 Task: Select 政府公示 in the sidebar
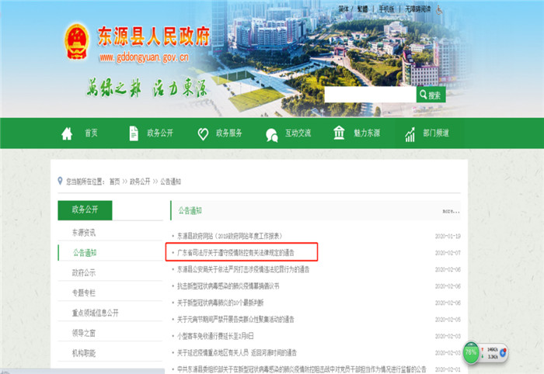pyautogui.click(x=84, y=273)
